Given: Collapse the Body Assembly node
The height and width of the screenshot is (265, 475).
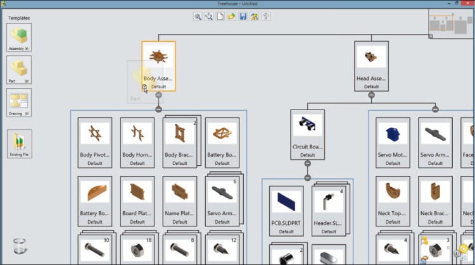Looking at the screenshot, I should 158,109.
